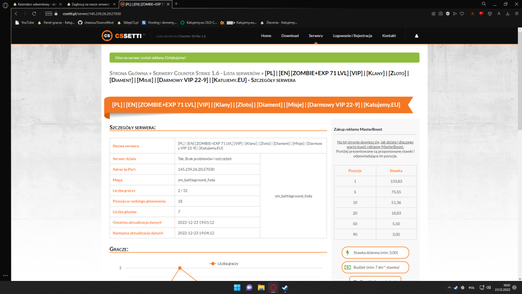
Task: Take a snapshot with the camera icon
Action: pyautogui.click(x=441, y=14)
